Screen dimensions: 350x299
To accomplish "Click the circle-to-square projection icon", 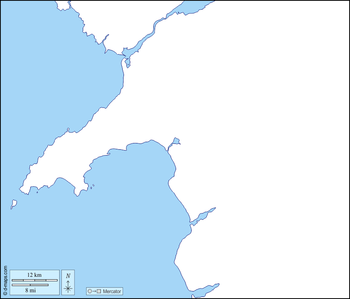I will pos(94,291).
